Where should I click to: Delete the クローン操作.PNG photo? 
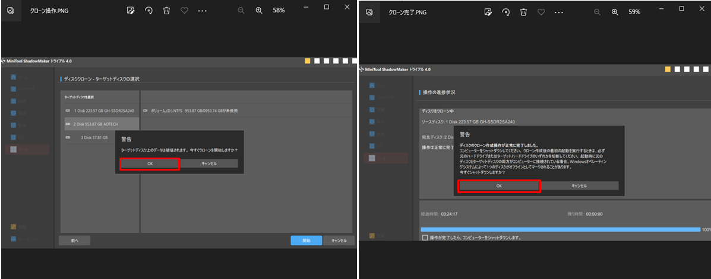(166, 11)
